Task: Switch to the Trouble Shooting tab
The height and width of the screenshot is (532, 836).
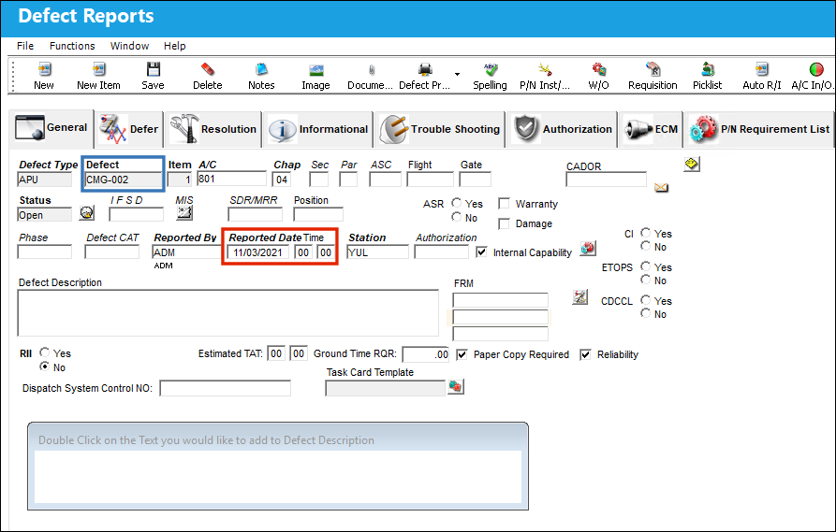Action: point(440,129)
